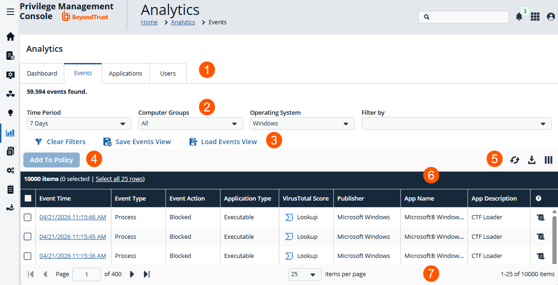
Task: Check the row for 04/21/2026 11:15:36 AM
Action: (28, 256)
